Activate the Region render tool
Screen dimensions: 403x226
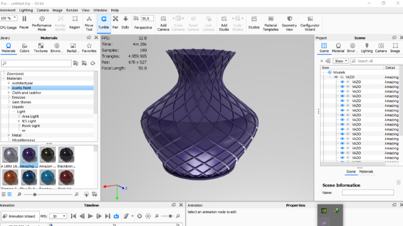[75, 22]
